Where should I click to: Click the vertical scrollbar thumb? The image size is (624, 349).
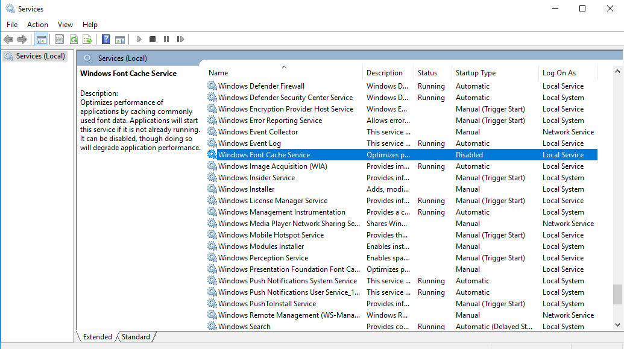click(617, 294)
